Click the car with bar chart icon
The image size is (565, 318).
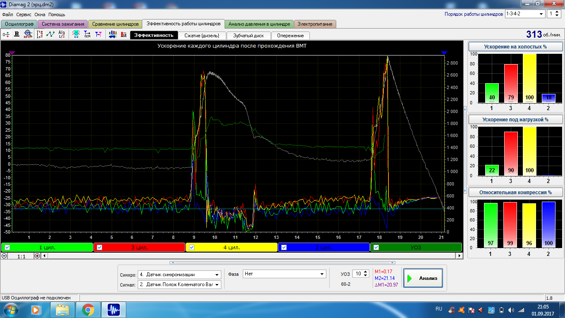click(113, 34)
